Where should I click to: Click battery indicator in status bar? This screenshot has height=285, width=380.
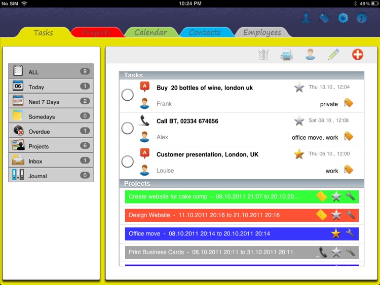pyautogui.click(x=374, y=4)
